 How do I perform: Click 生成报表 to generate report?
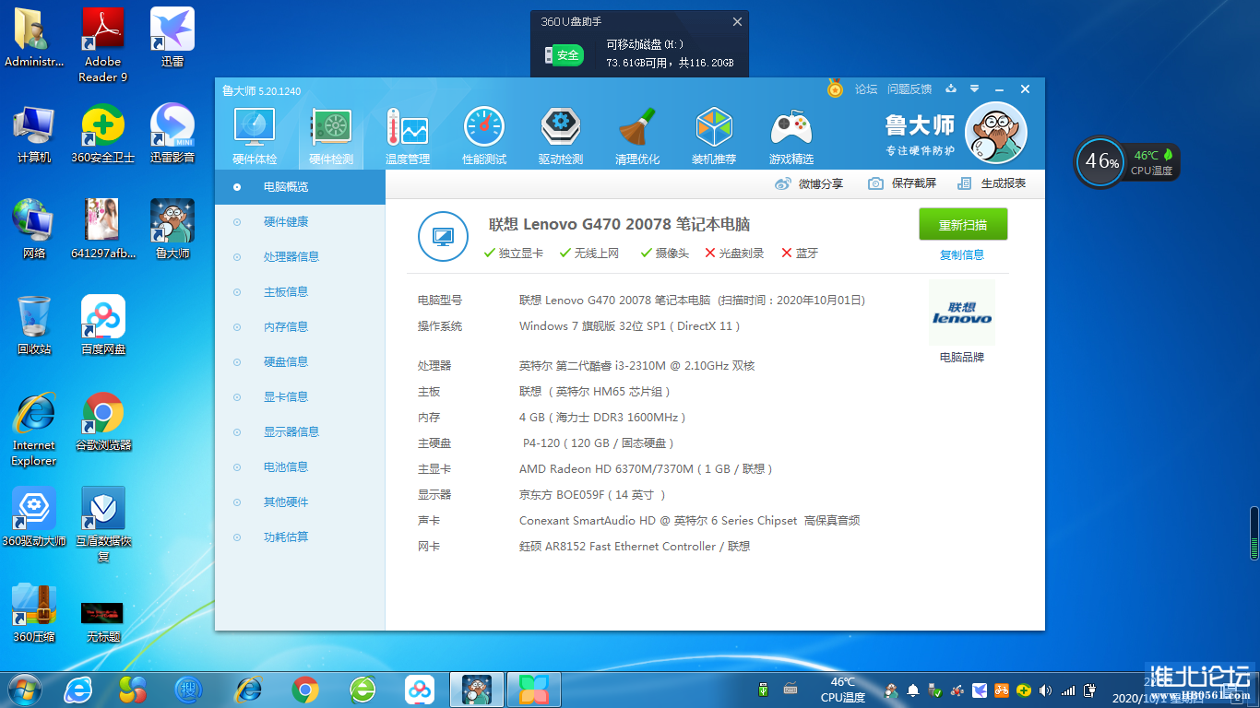pyautogui.click(x=992, y=183)
